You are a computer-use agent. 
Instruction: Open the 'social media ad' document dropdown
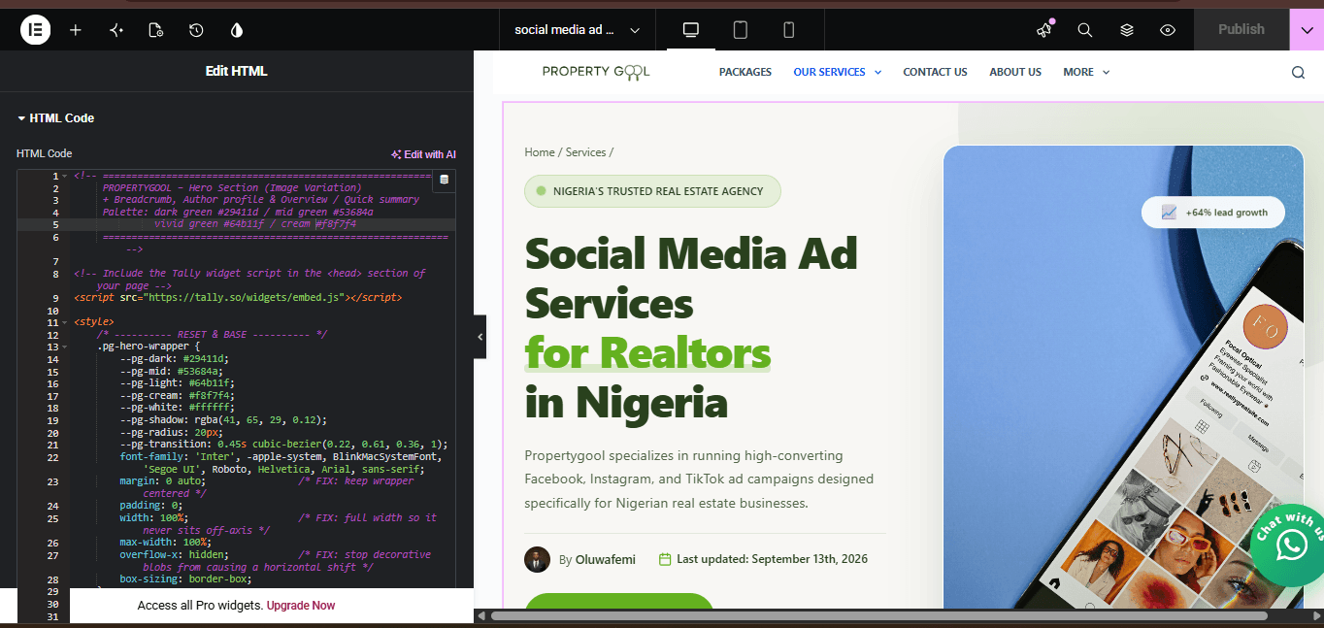pyautogui.click(x=578, y=30)
